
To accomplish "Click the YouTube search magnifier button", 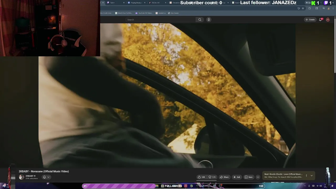I will (x=200, y=20).
